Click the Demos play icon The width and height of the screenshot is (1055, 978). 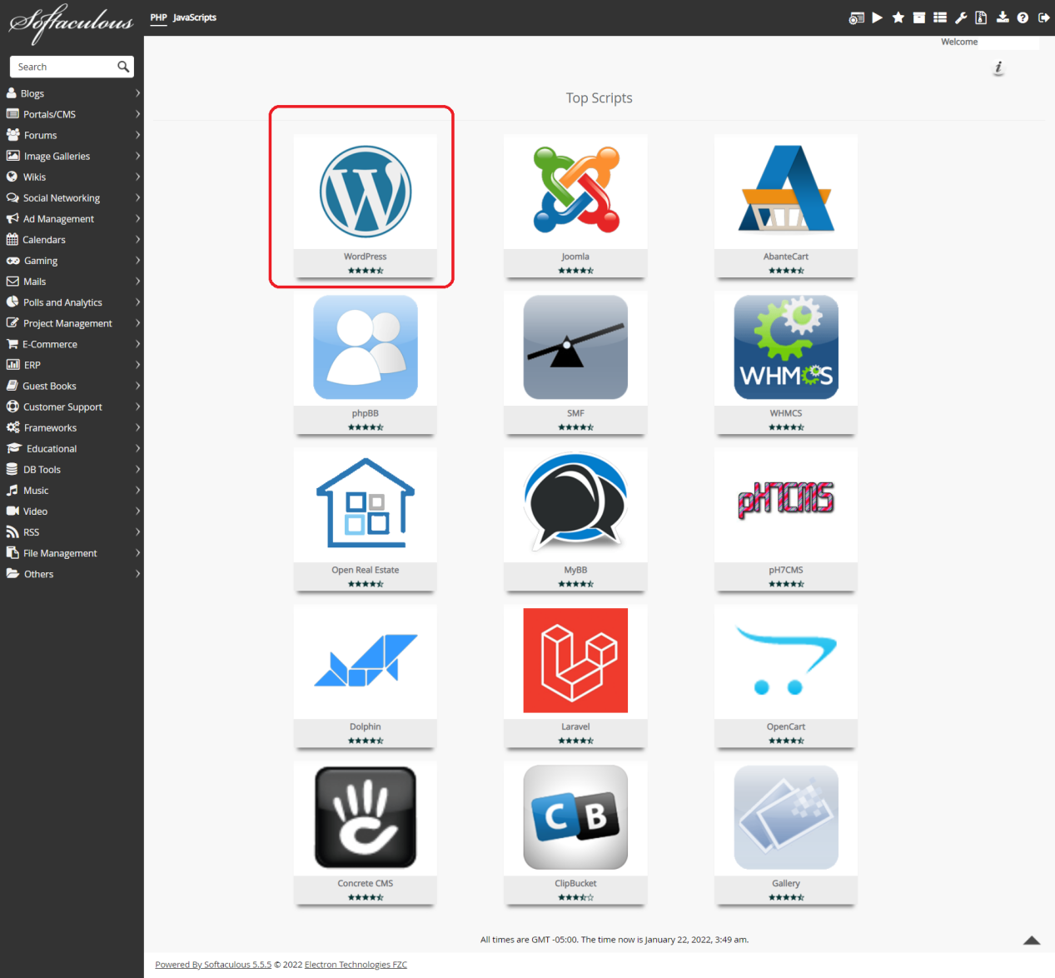tap(878, 17)
